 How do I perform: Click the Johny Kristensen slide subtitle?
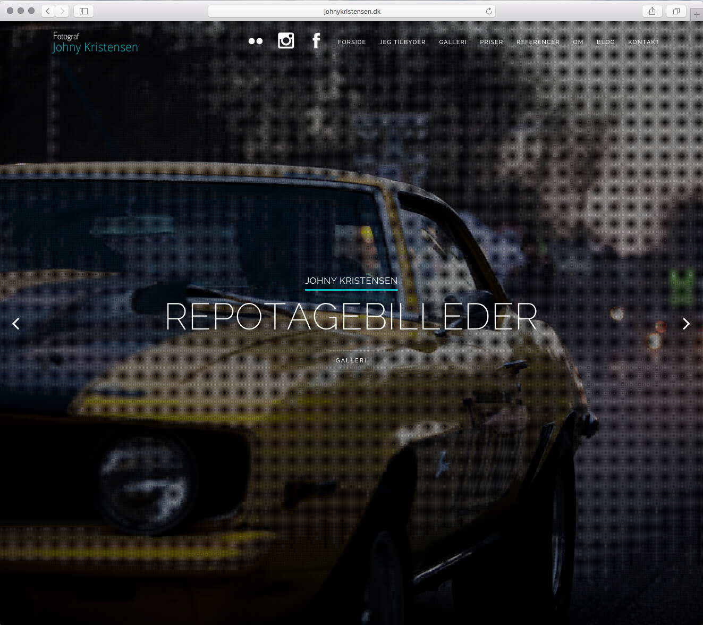click(351, 281)
